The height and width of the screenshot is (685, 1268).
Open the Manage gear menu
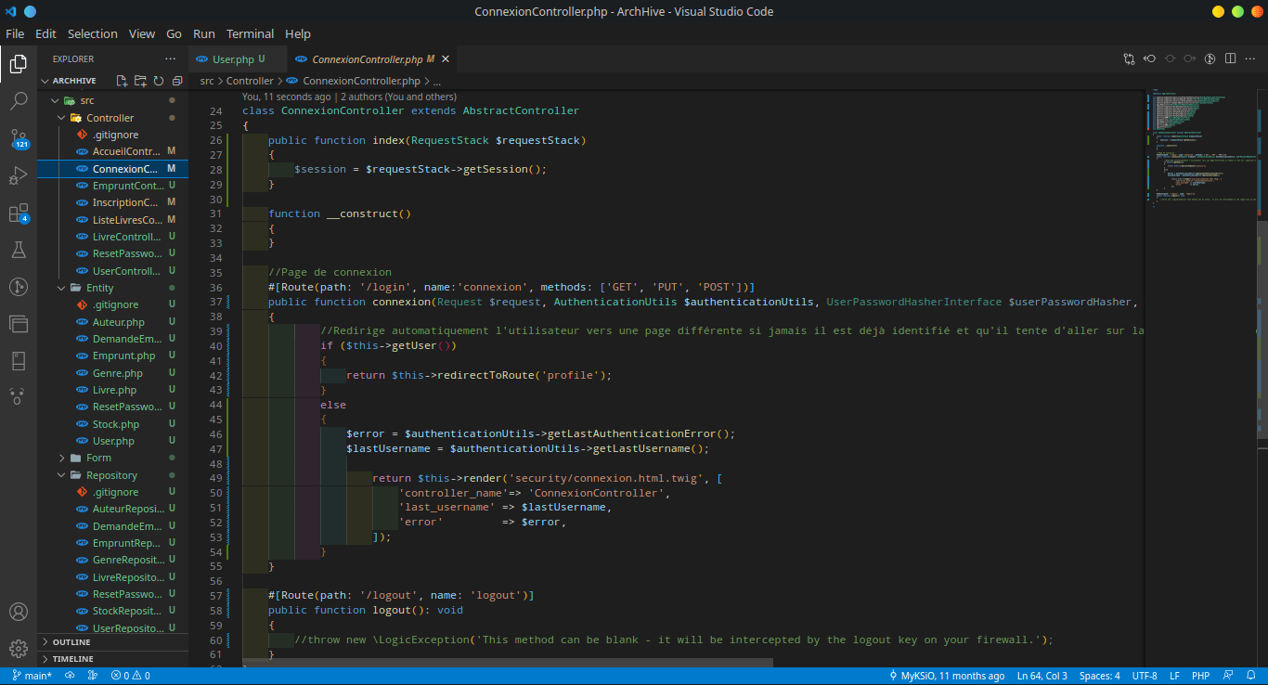[x=19, y=649]
